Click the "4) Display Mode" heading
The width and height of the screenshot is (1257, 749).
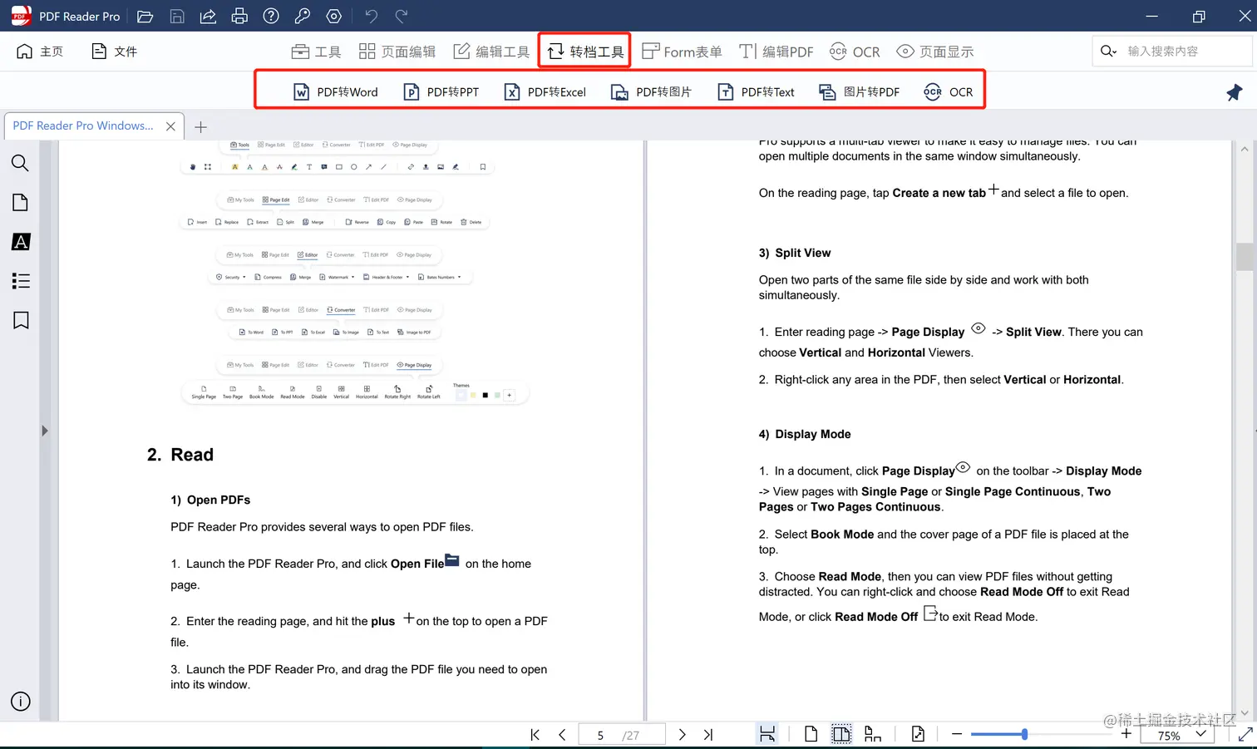tap(805, 434)
